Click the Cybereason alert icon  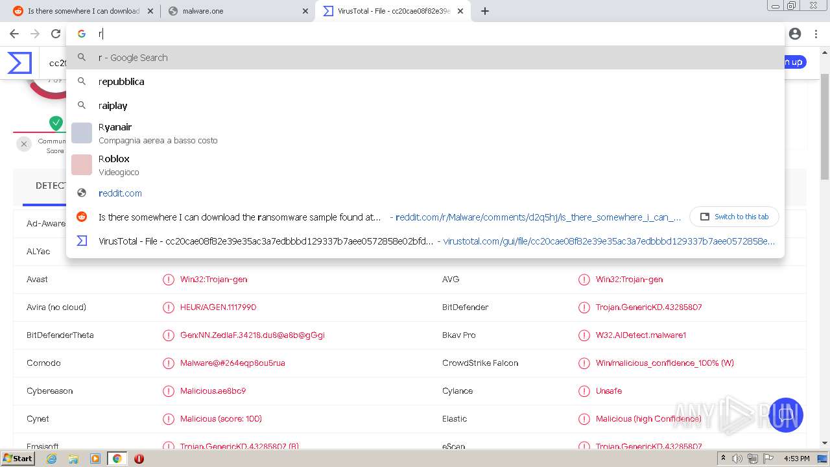(168, 391)
